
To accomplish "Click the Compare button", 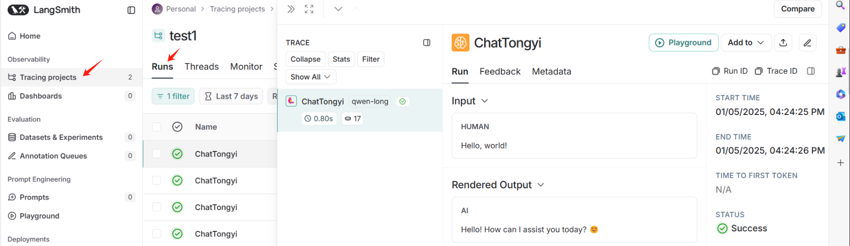I will [797, 9].
